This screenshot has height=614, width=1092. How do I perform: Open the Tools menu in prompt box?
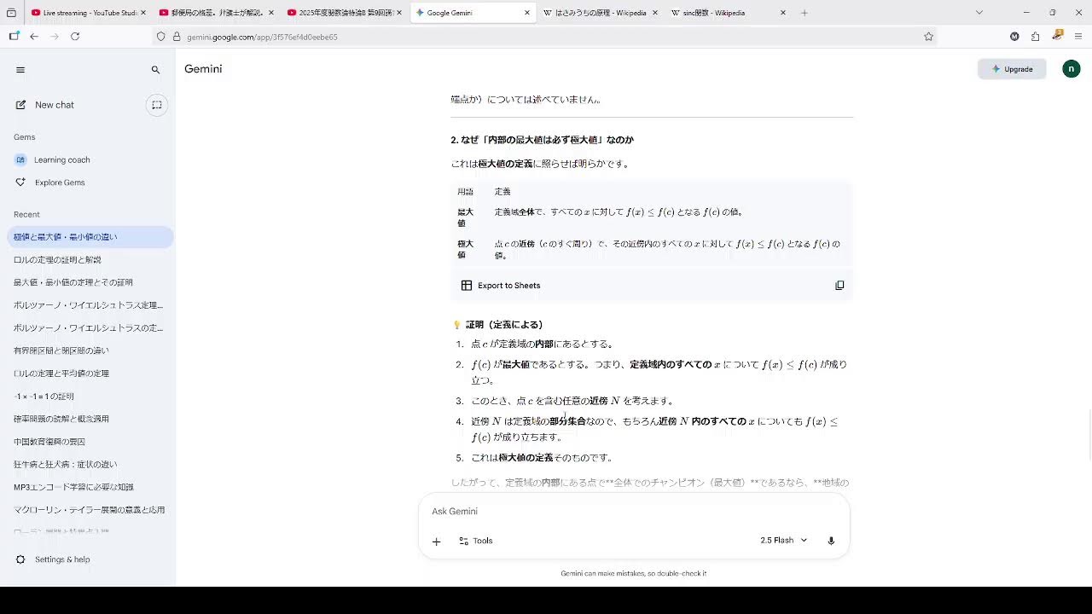point(476,541)
